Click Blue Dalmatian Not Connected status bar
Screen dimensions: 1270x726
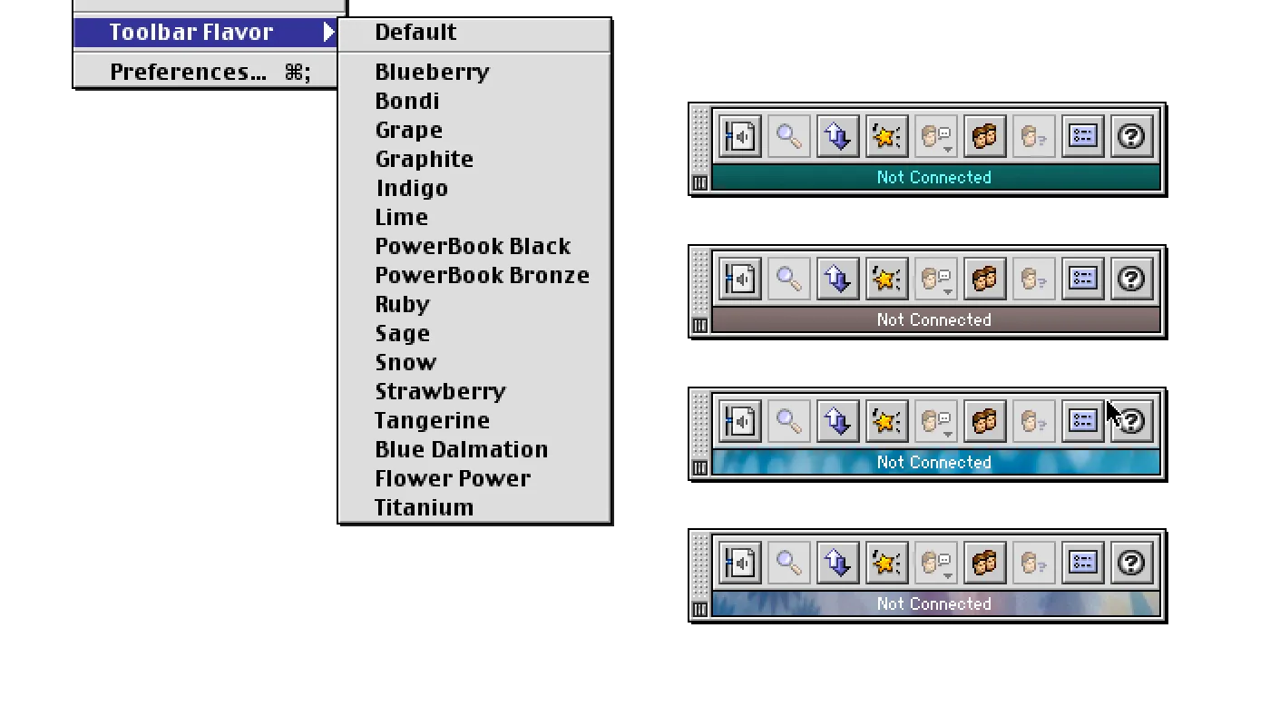click(935, 463)
